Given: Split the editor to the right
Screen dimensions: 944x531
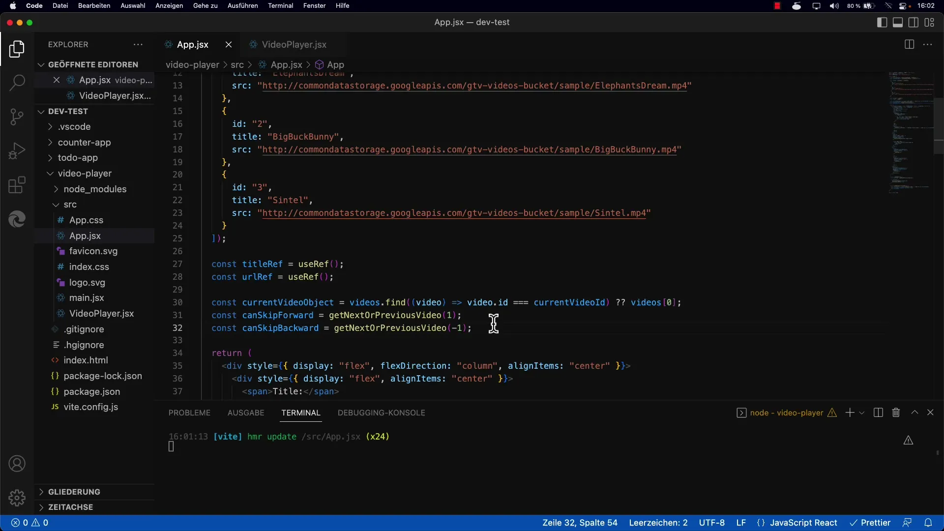Looking at the screenshot, I should [x=909, y=44].
